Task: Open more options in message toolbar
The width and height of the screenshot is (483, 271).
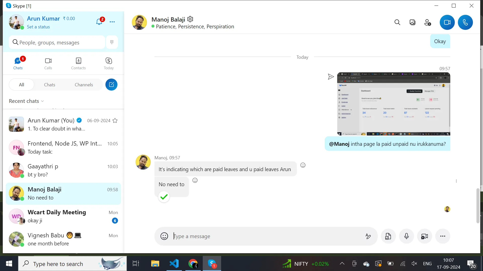Action: (442, 236)
